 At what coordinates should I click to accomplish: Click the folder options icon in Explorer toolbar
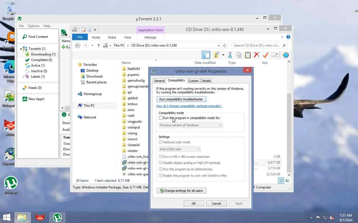tap(216, 55)
